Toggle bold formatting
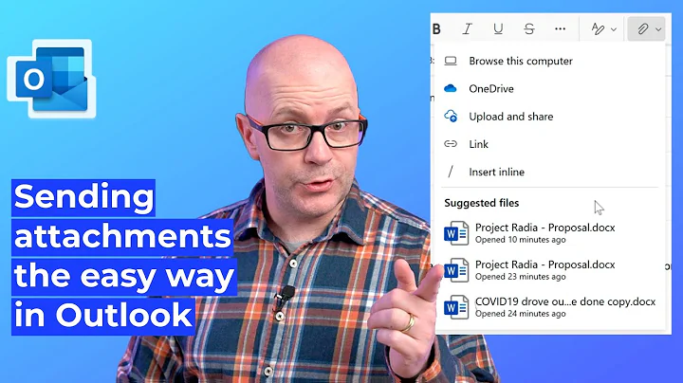 pos(437,29)
